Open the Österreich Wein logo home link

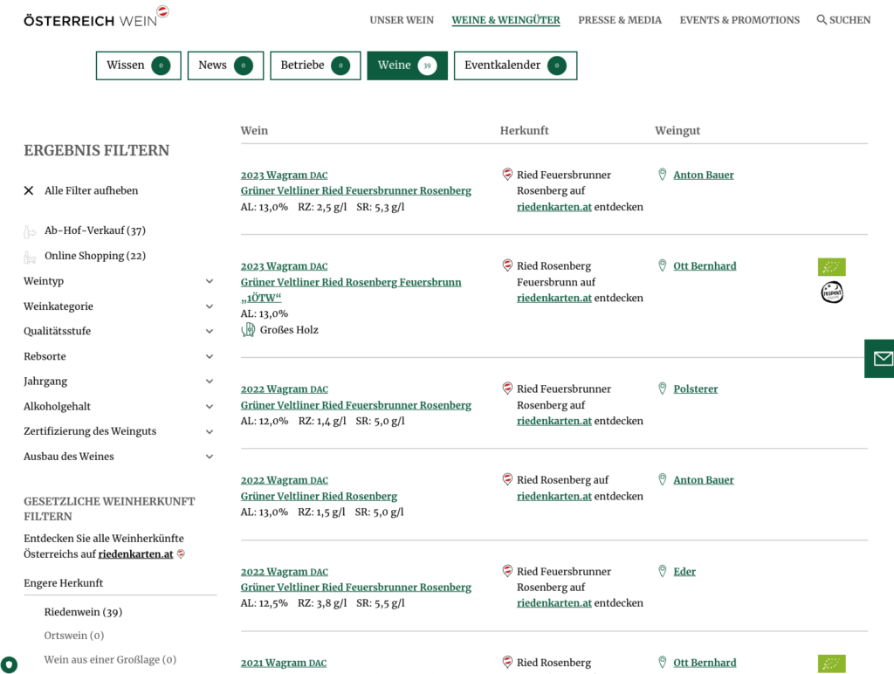pyautogui.click(x=96, y=17)
